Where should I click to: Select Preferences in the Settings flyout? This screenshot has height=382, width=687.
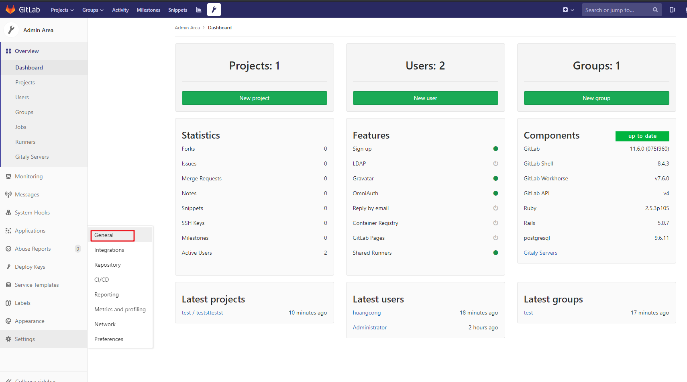(x=120, y=339)
